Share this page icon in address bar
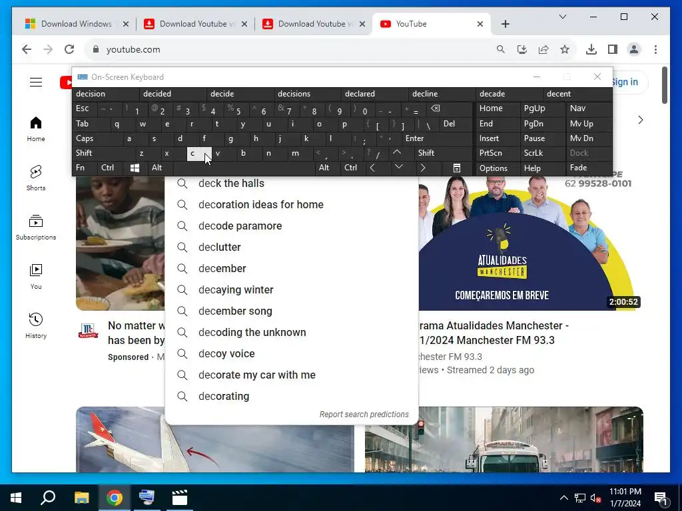This screenshot has height=511, width=682. (x=543, y=49)
